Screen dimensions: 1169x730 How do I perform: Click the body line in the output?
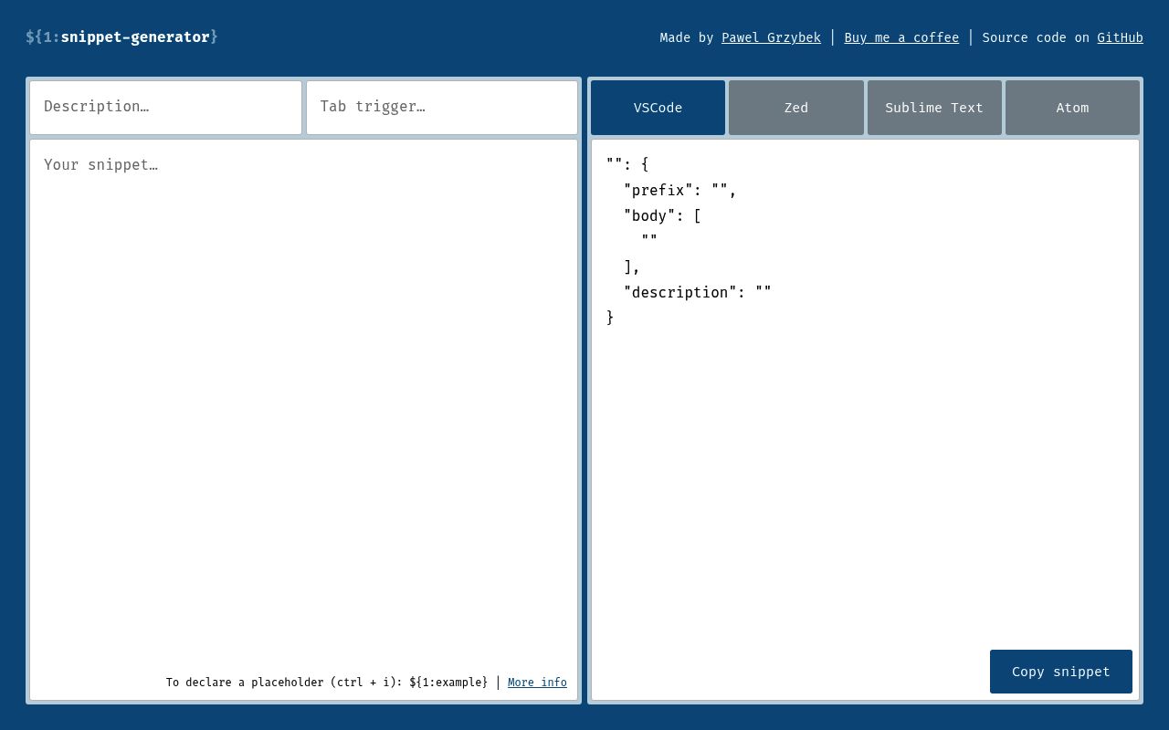pyautogui.click(x=660, y=215)
